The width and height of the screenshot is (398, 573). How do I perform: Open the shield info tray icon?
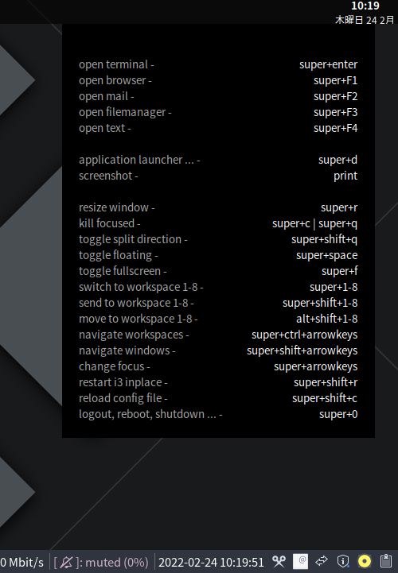(x=343, y=561)
